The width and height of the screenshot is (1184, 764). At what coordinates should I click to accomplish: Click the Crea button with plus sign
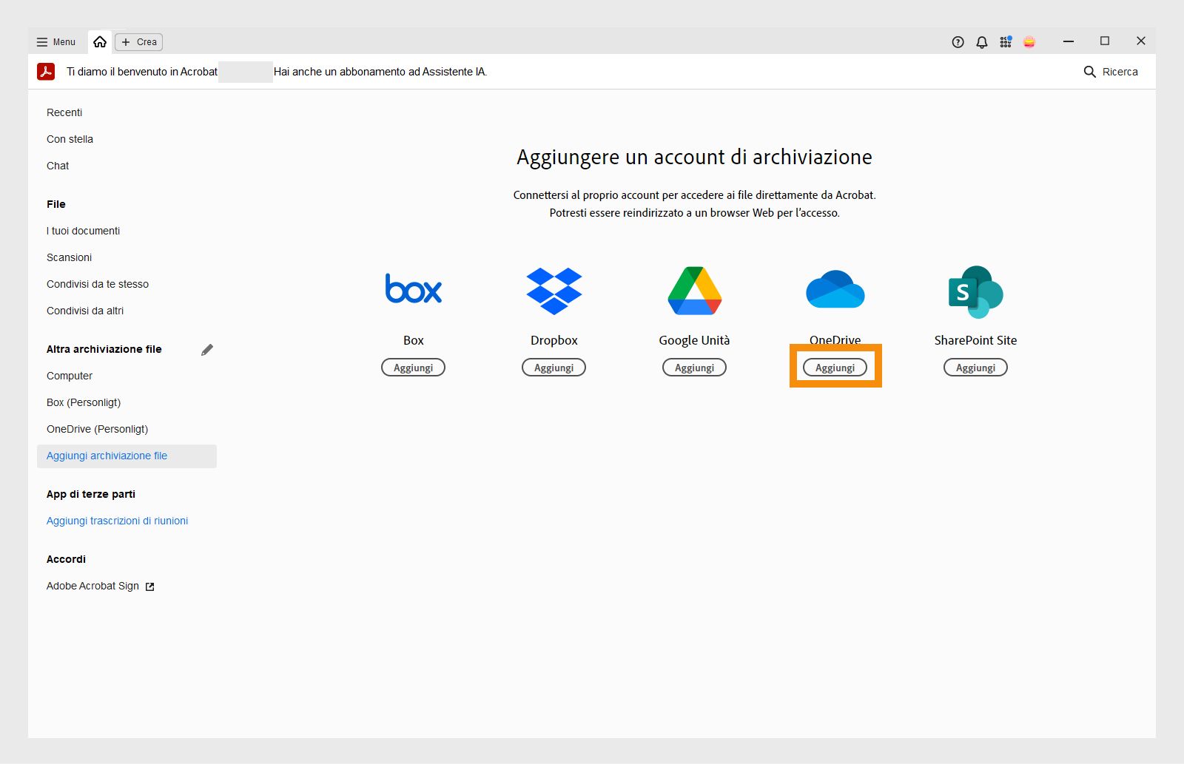[x=138, y=42]
